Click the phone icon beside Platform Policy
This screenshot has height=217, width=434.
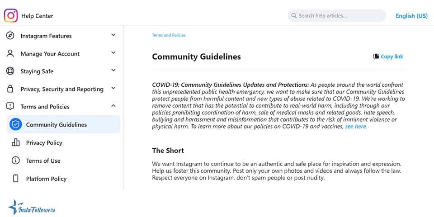16,179
